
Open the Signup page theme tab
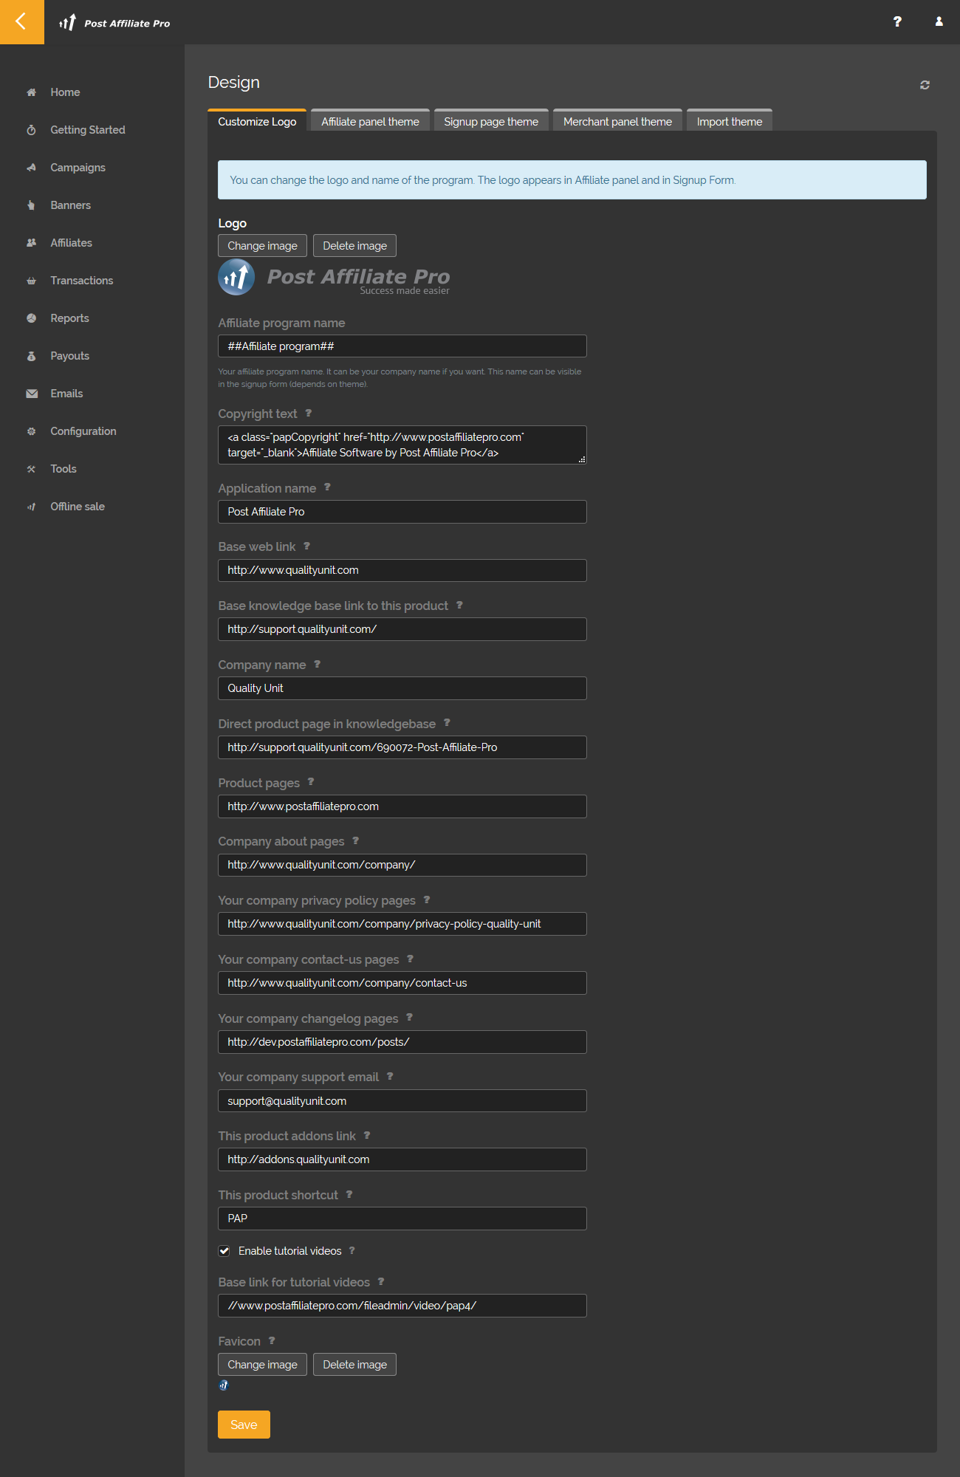491,121
